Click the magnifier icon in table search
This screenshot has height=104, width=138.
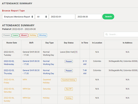[x=107, y=34]
